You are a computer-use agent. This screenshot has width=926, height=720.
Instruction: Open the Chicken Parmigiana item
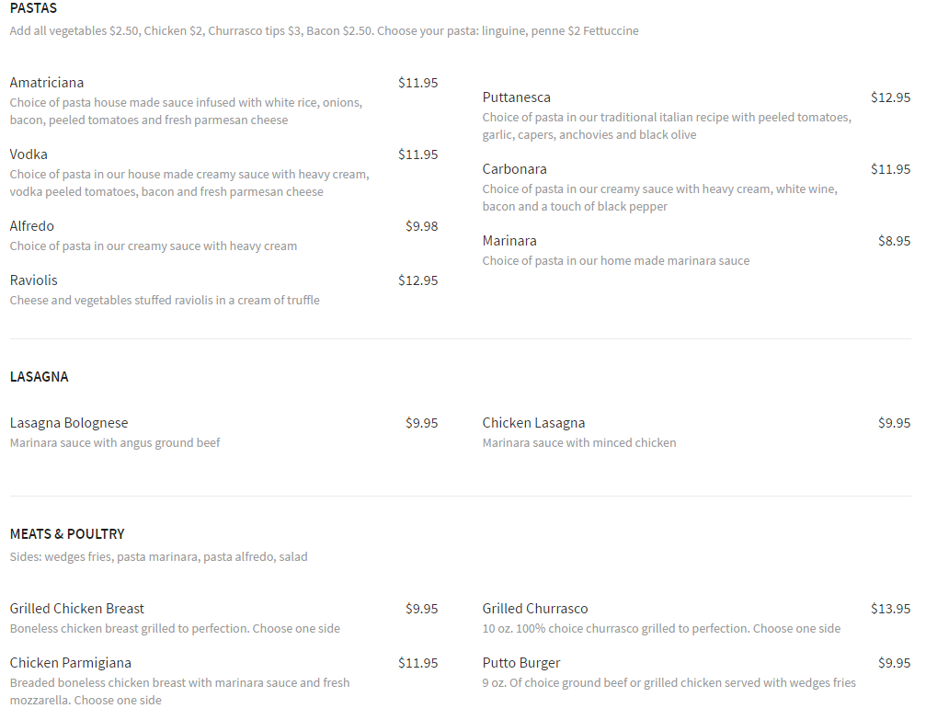point(71,663)
